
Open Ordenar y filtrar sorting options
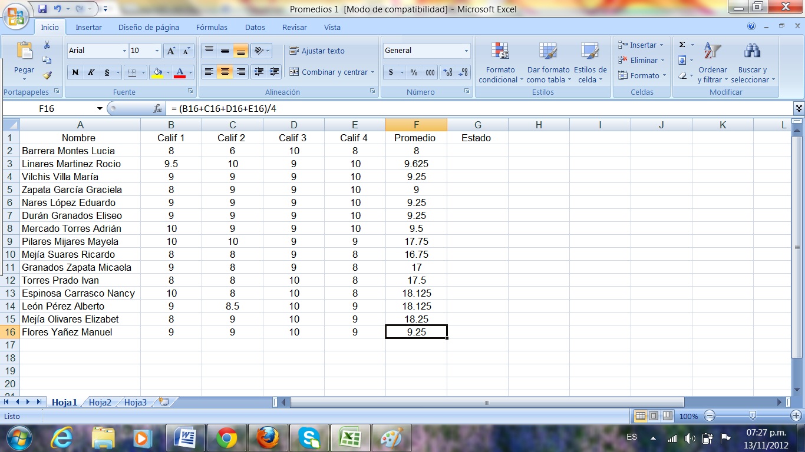tap(712, 61)
